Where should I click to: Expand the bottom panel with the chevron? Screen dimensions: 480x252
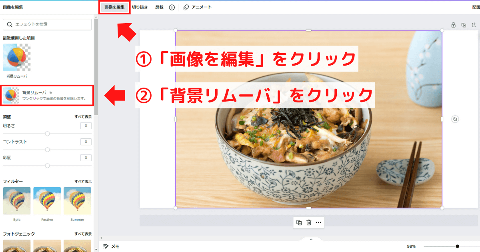tap(311, 239)
